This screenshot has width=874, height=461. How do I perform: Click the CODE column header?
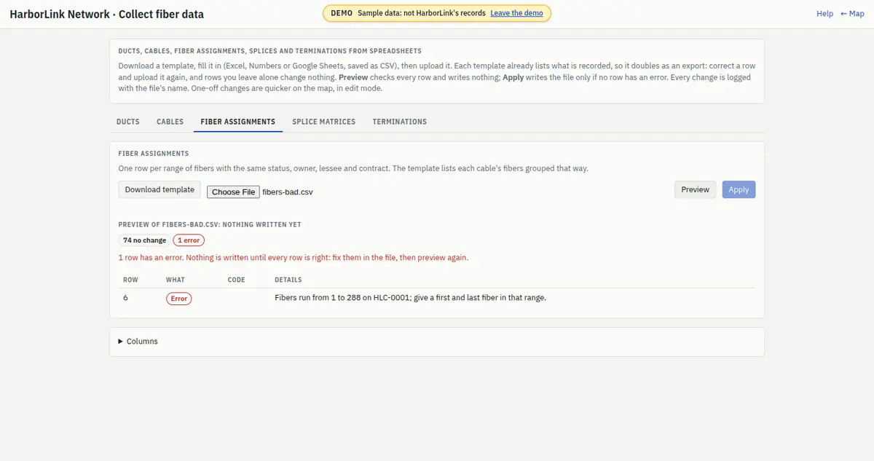[237, 280]
